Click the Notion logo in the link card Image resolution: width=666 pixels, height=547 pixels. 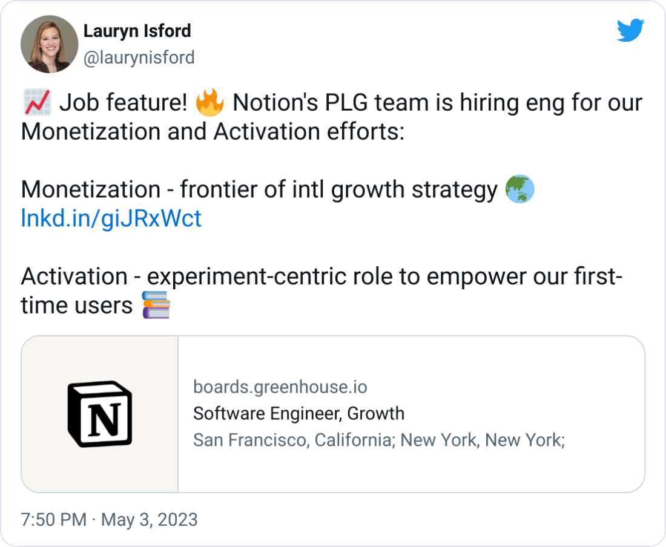coord(99,415)
